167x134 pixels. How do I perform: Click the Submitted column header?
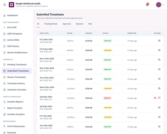132,33
